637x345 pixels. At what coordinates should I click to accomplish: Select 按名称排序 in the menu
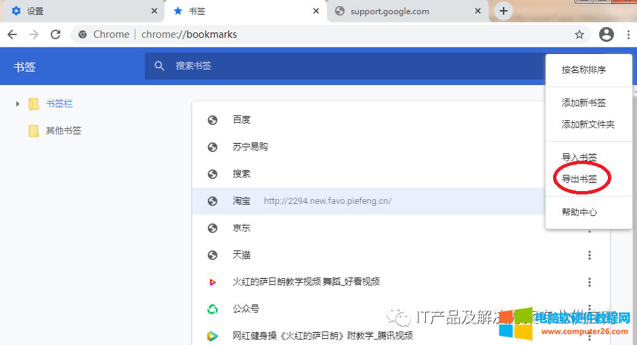pos(584,70)
